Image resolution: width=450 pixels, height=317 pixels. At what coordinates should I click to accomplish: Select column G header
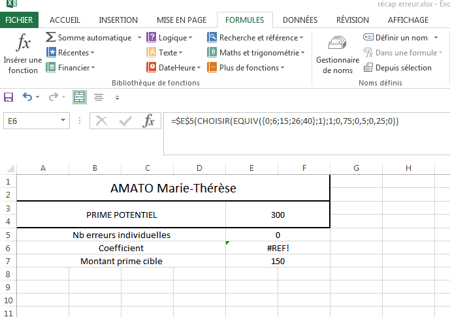click(x=356, y=168)
